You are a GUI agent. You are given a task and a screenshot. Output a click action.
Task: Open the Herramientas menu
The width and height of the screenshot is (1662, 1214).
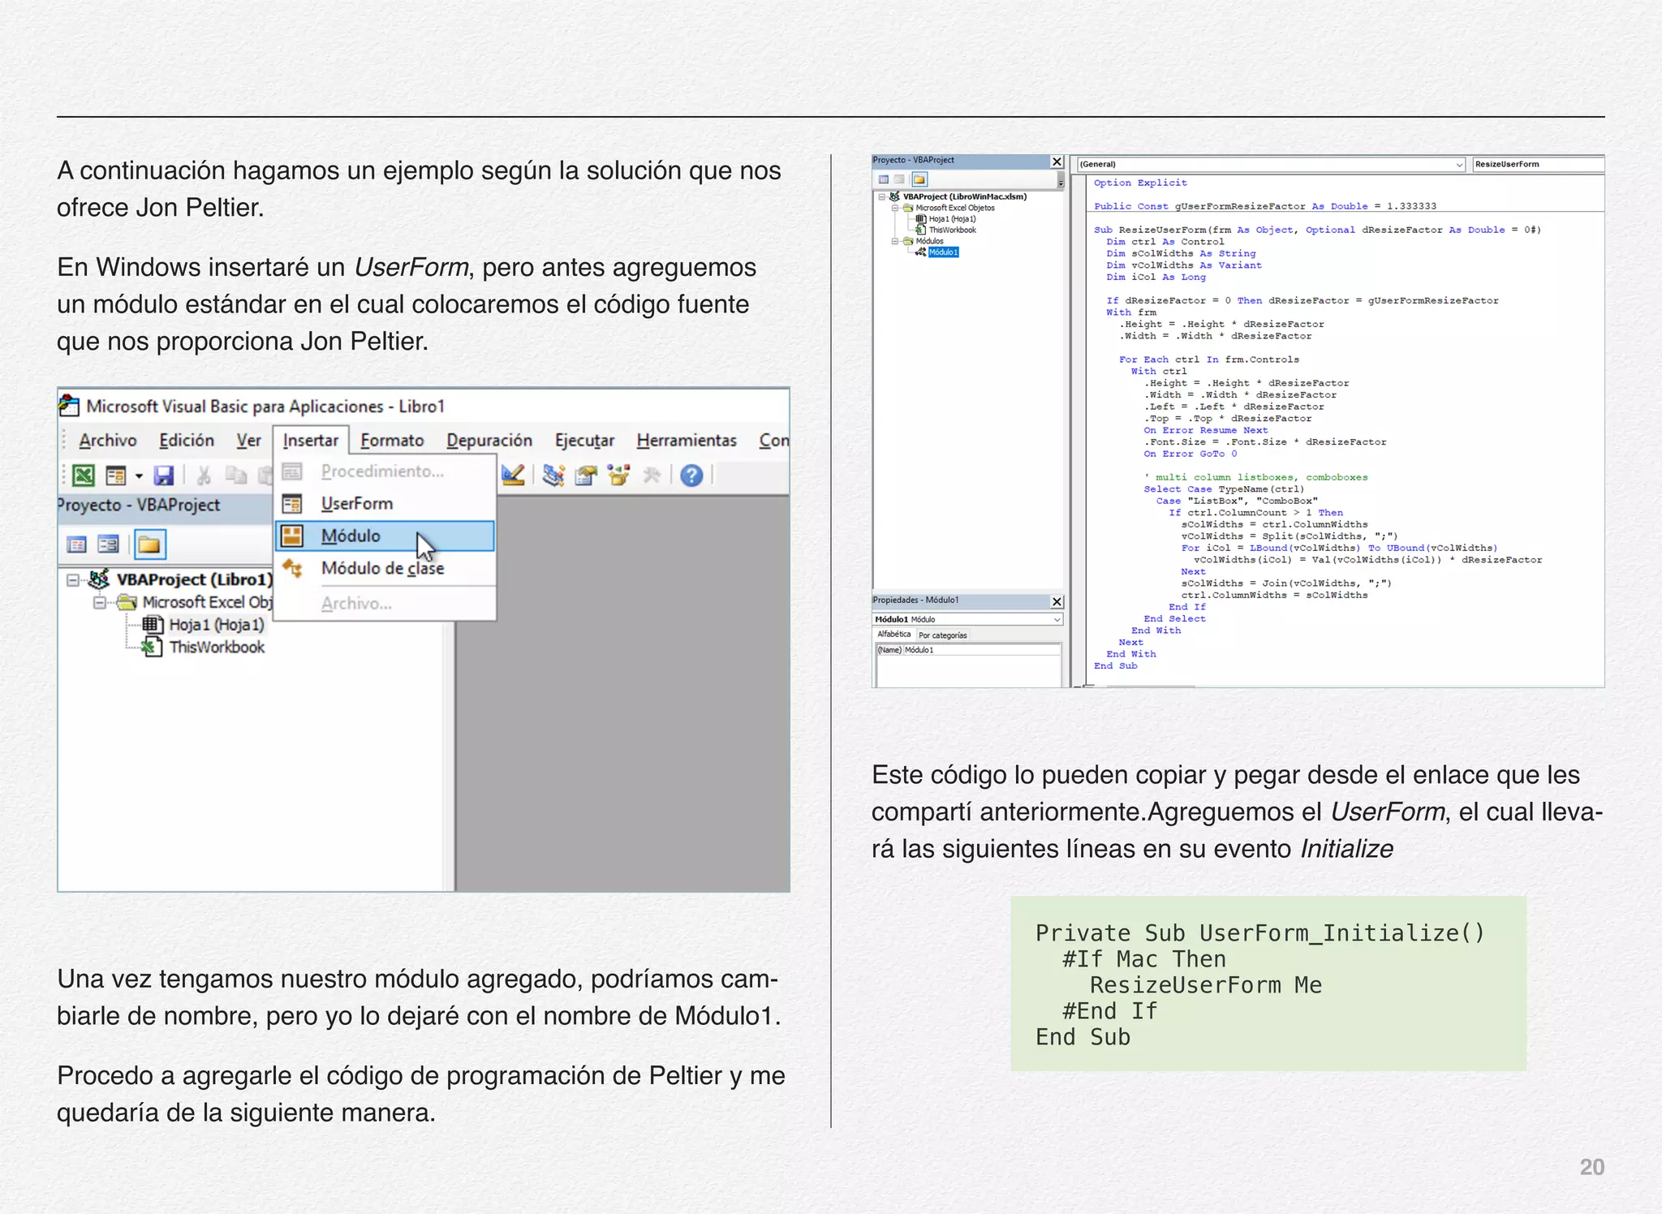tap(687, 440)
